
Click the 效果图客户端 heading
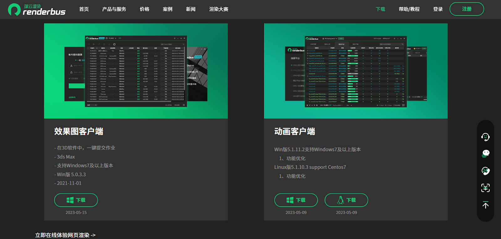pyautogui.click(x=79, y=131)
